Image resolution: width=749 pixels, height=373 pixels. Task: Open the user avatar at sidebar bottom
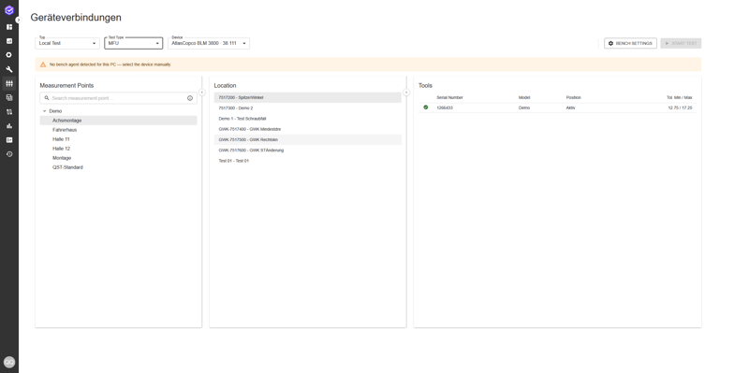[x=9, y=362]
